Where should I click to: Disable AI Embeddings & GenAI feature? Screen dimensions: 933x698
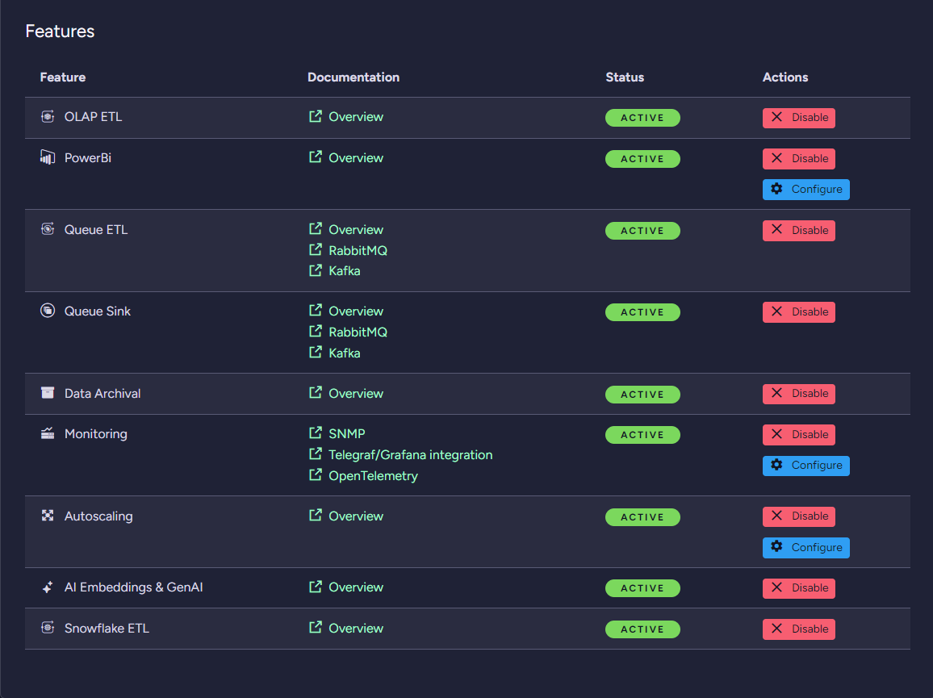[798, 588]
